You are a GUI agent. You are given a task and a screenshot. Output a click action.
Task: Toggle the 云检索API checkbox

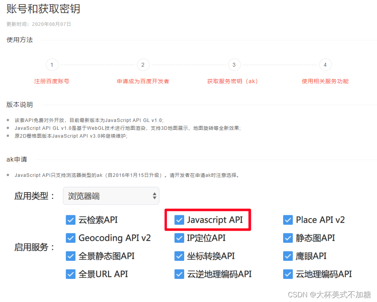click(70, 220)
